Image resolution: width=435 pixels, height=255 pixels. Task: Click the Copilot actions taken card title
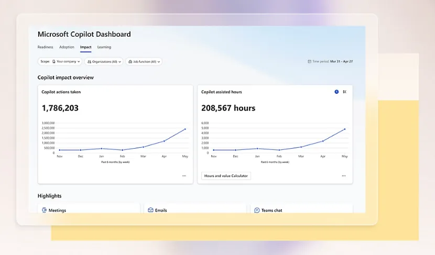(x=61, y=92)
